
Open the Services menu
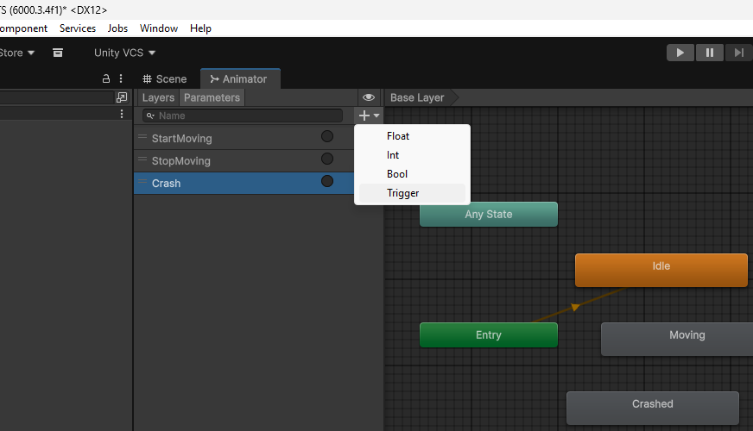[x=78, y=28]
